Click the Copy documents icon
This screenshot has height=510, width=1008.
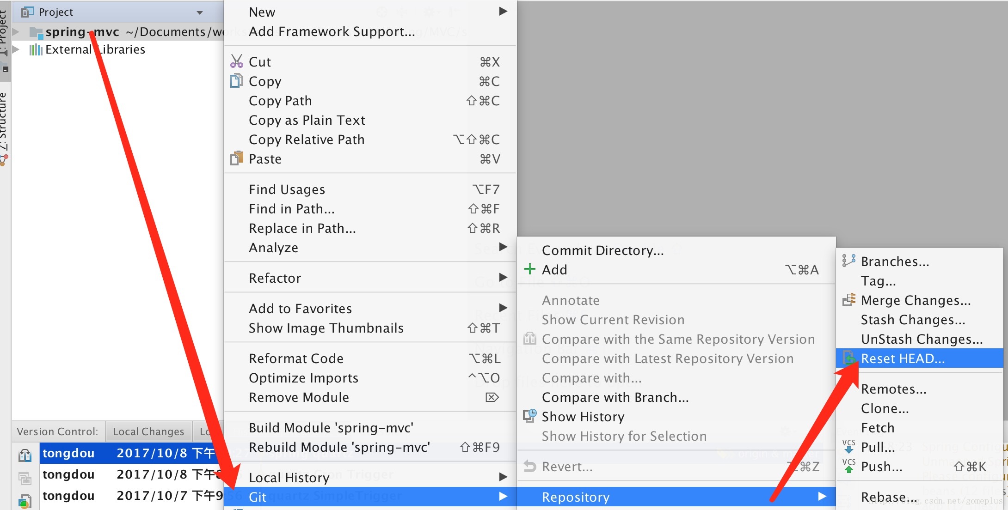(236, 81)
